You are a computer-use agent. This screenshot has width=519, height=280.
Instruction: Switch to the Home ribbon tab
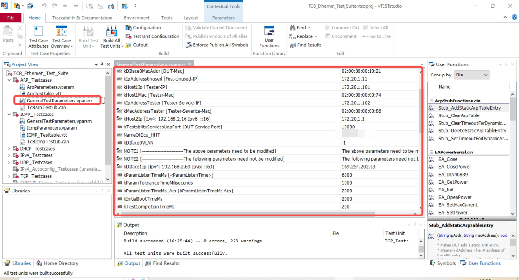tap(35, 18)
